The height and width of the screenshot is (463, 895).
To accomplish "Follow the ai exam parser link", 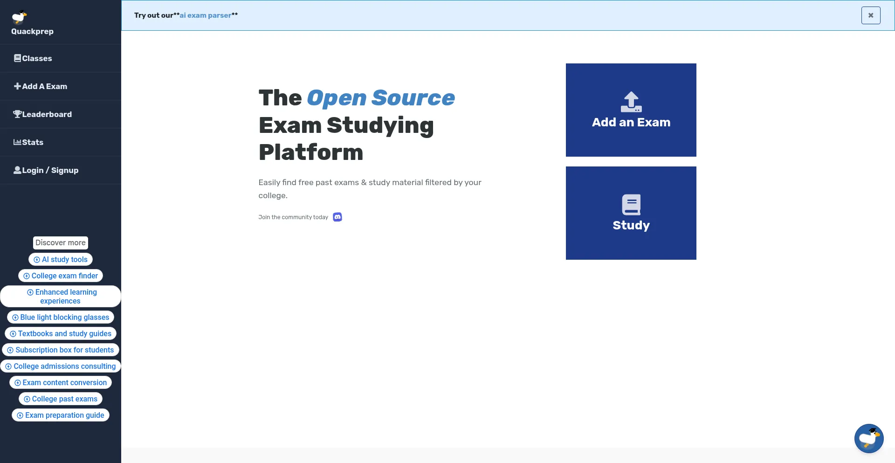I will [x=206, y=15].
